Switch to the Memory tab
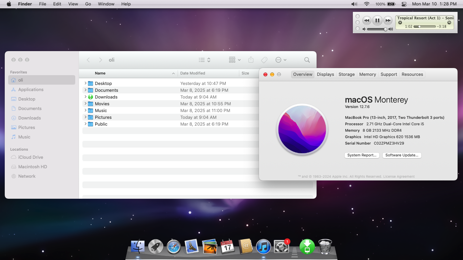The width and height of the screenshot is (463, 260). [368, 74]
